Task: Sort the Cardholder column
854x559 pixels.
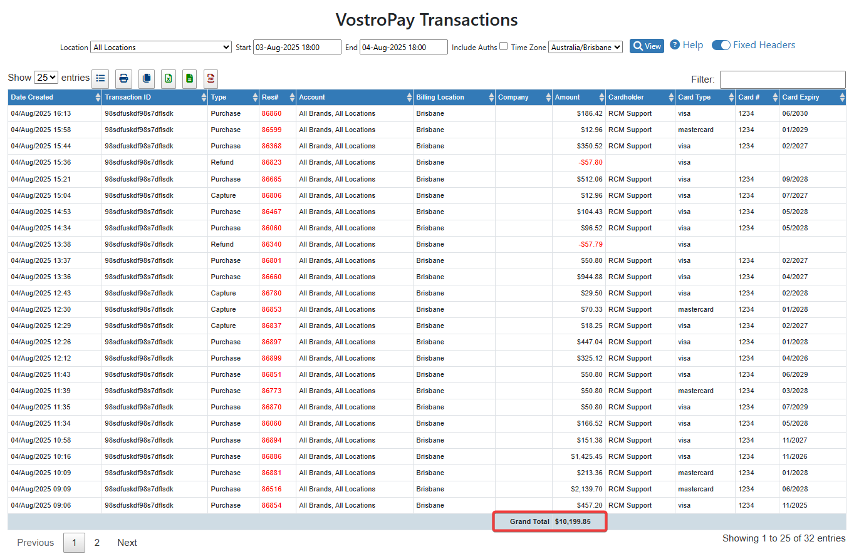Action: [671, 98]
